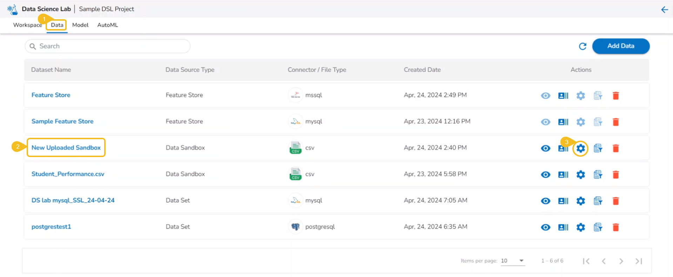Open data profile icon for Feature Store row
This screenshot has width=673, height=277.
[563, 96]
